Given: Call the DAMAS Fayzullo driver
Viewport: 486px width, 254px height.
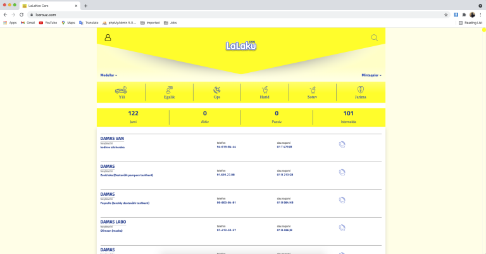Looking at the screenshot, I should [342, 200].
